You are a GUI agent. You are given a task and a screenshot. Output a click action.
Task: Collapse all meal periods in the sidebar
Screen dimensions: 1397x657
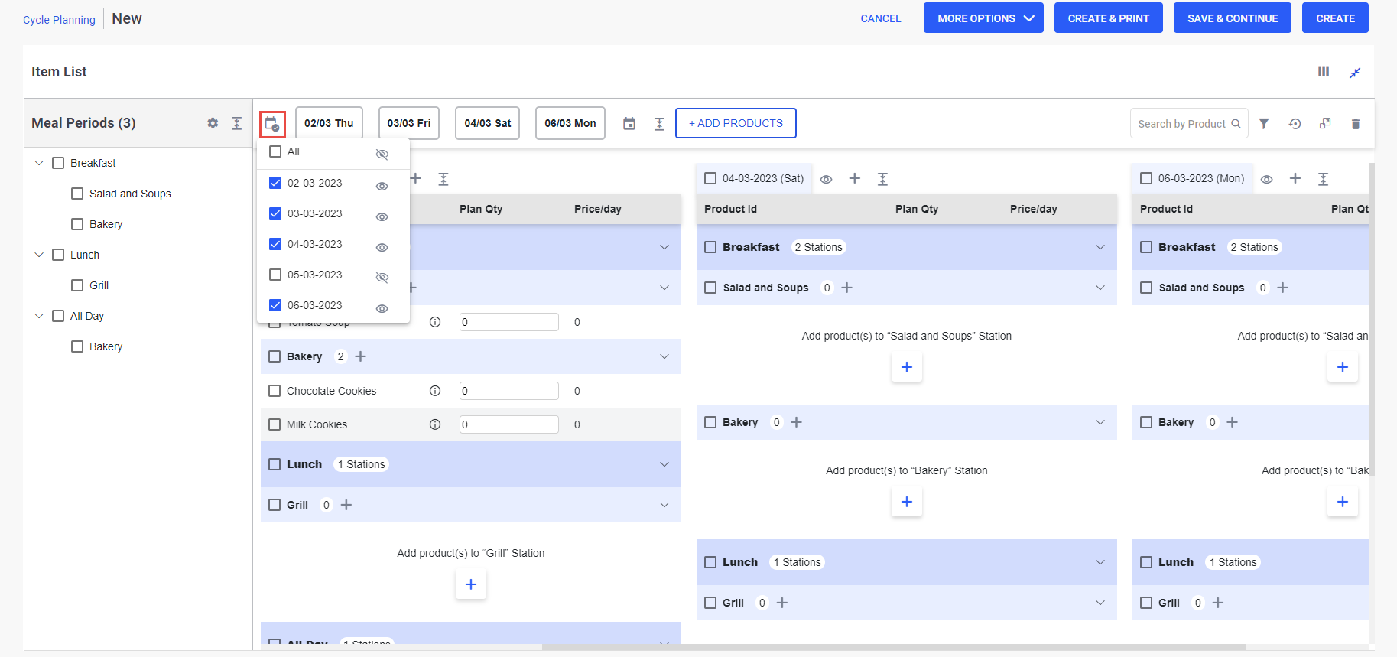coord(237,123)
